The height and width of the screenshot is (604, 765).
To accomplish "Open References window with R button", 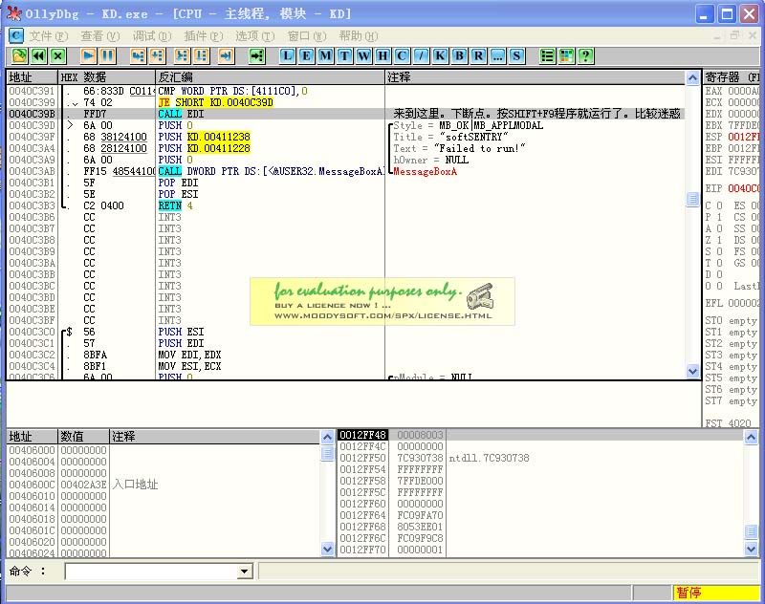I will [479, 56].
